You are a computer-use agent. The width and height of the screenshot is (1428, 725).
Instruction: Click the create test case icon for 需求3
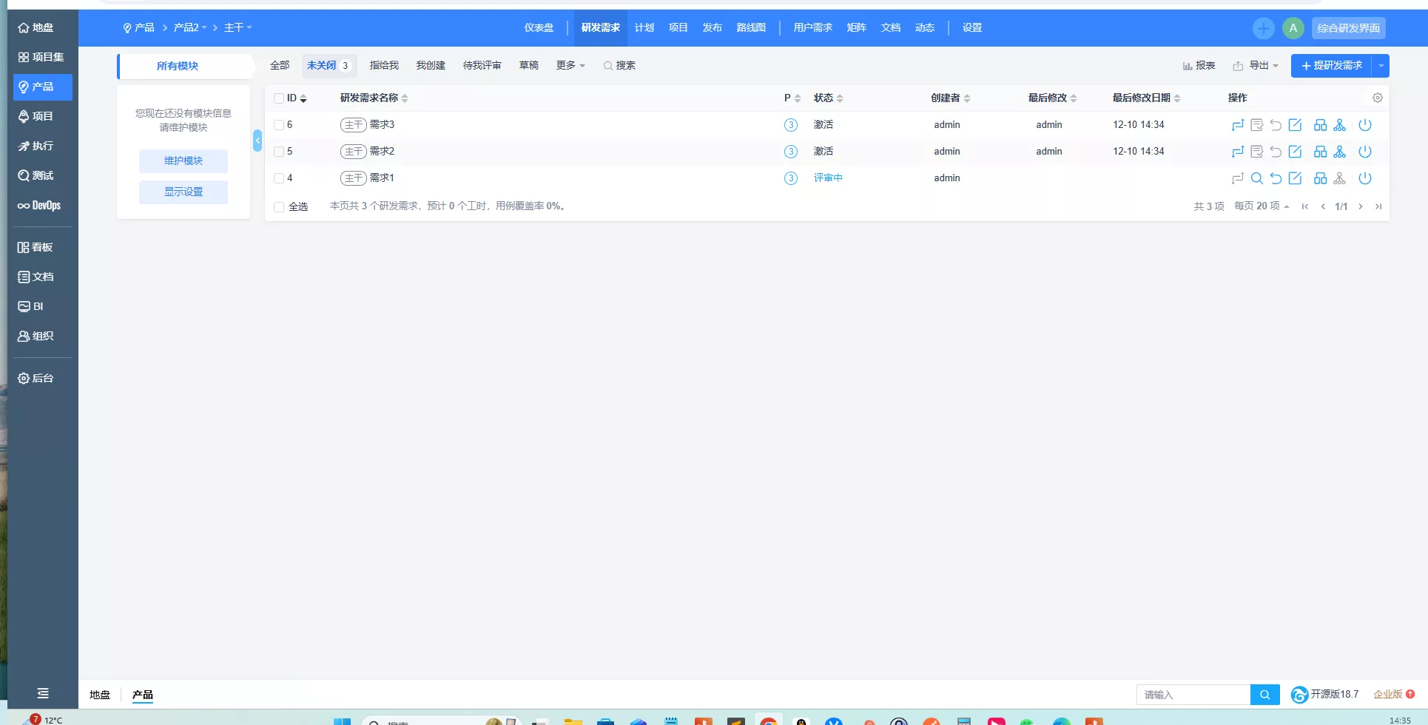[1320, 125]
